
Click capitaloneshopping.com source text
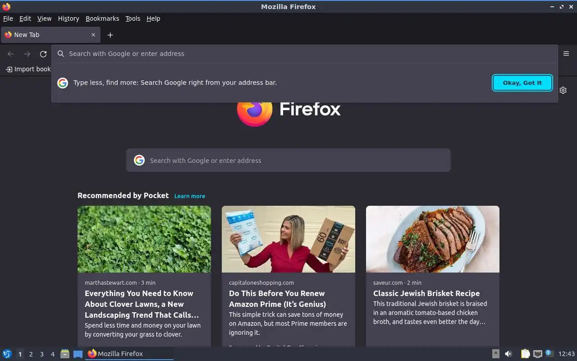click(x=261, y=282)
